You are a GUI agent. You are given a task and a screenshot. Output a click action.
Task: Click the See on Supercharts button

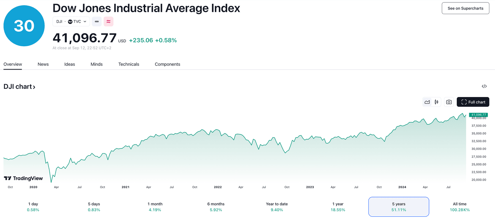[x=465, y=8]
